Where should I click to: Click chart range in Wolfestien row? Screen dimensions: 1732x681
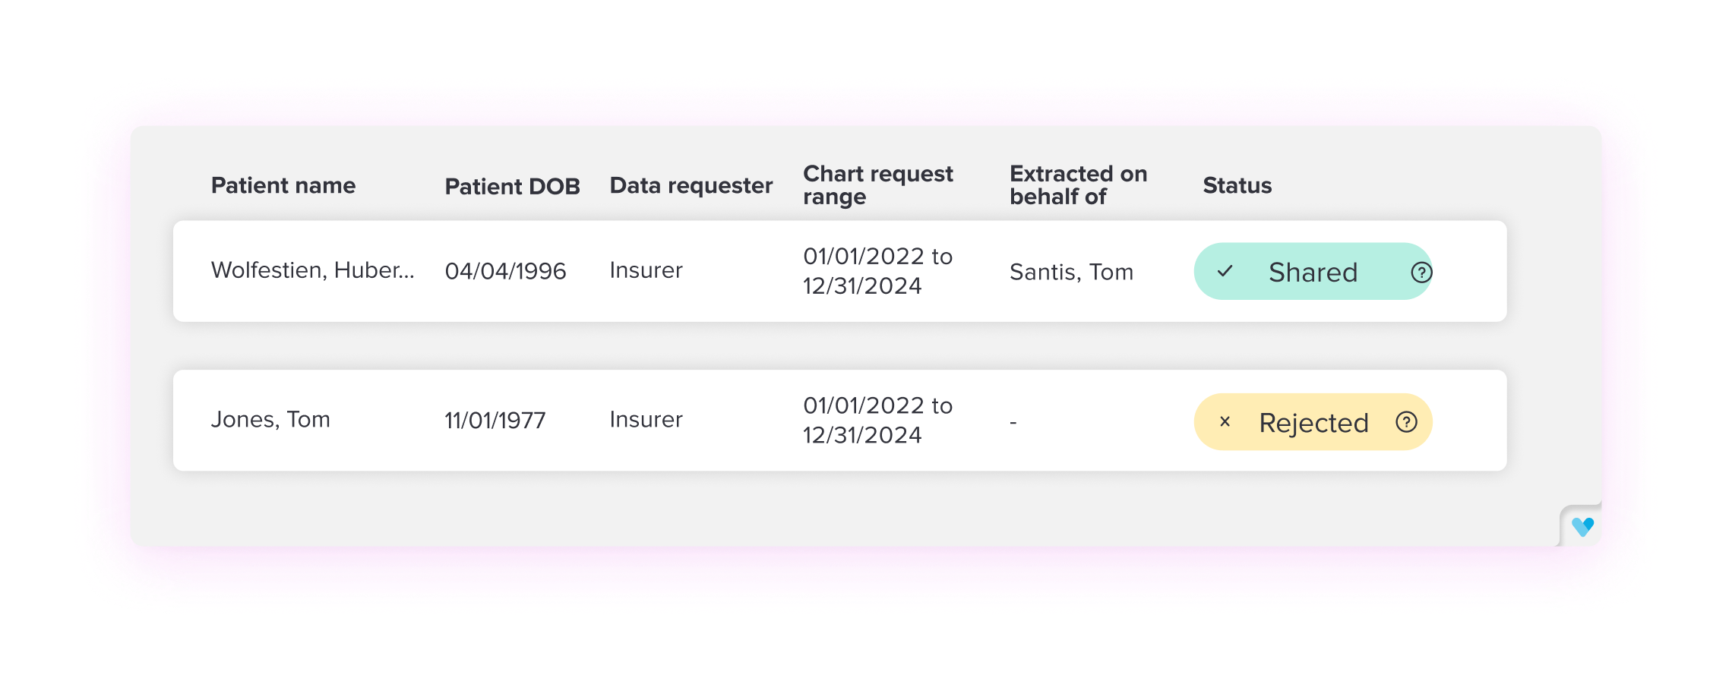(877, 271)
